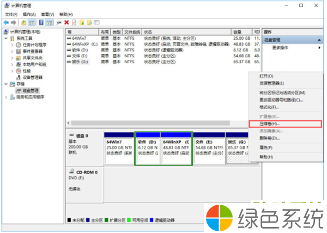The image size is (327, 233).
Task: Click the drive refresh icon before red X
Action: pos(59,22)
